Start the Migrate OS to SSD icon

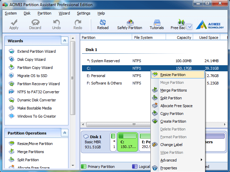(x=12, y=76)
